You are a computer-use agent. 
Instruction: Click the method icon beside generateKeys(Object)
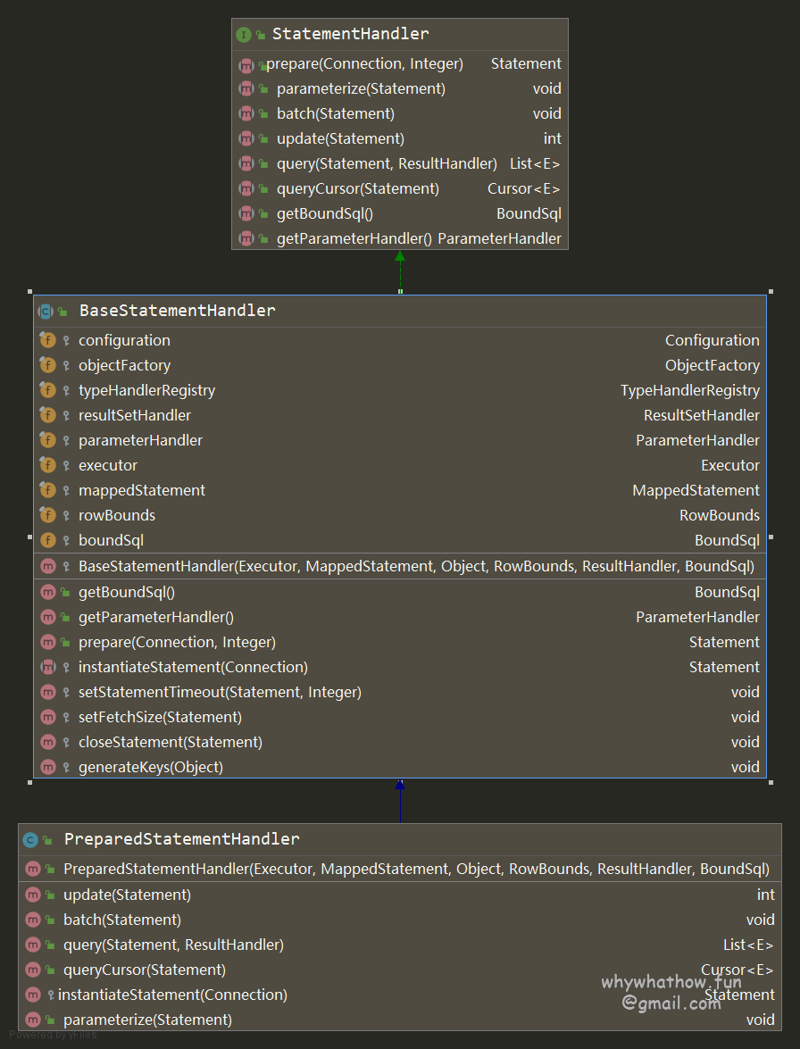48,767
